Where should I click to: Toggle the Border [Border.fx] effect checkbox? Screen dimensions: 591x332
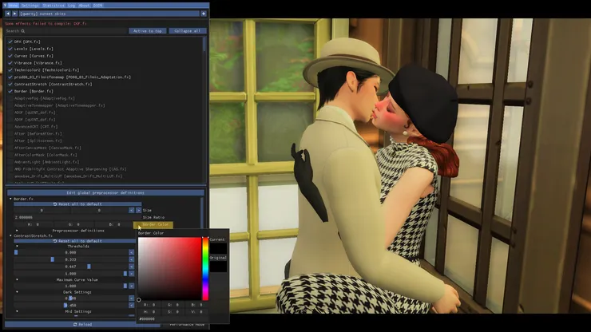coord(10,91)
